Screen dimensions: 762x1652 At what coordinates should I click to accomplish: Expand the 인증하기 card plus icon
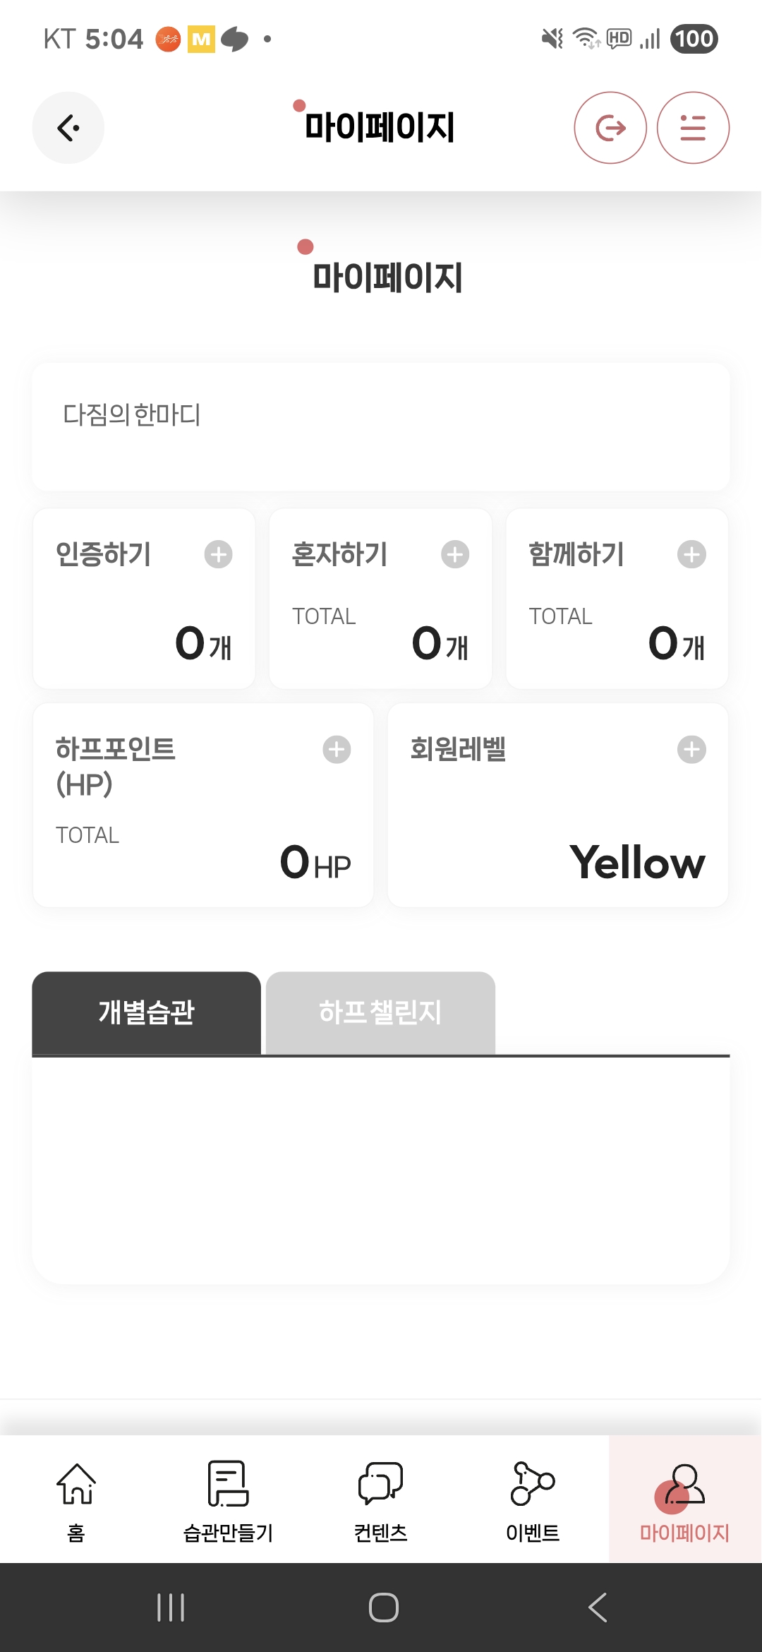click(x=219, y=554)
